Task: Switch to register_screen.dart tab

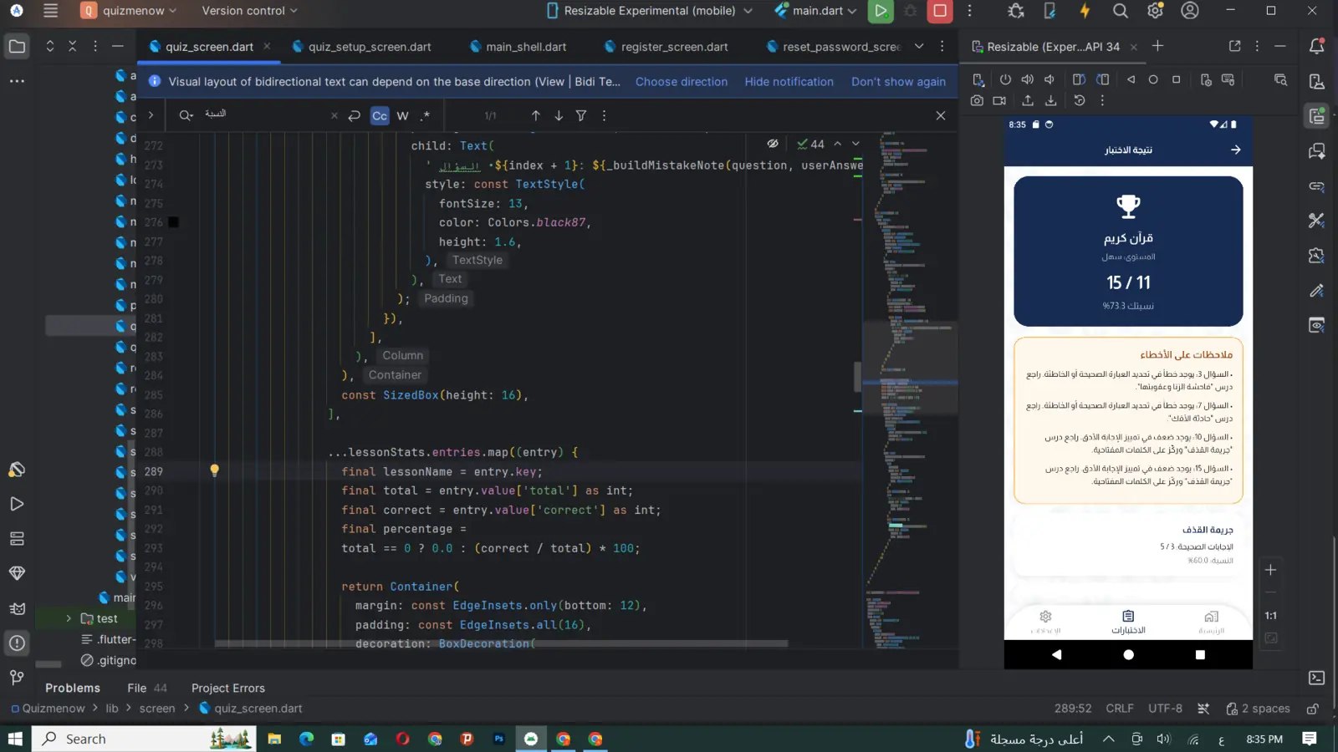Action: tap(666, 47)
